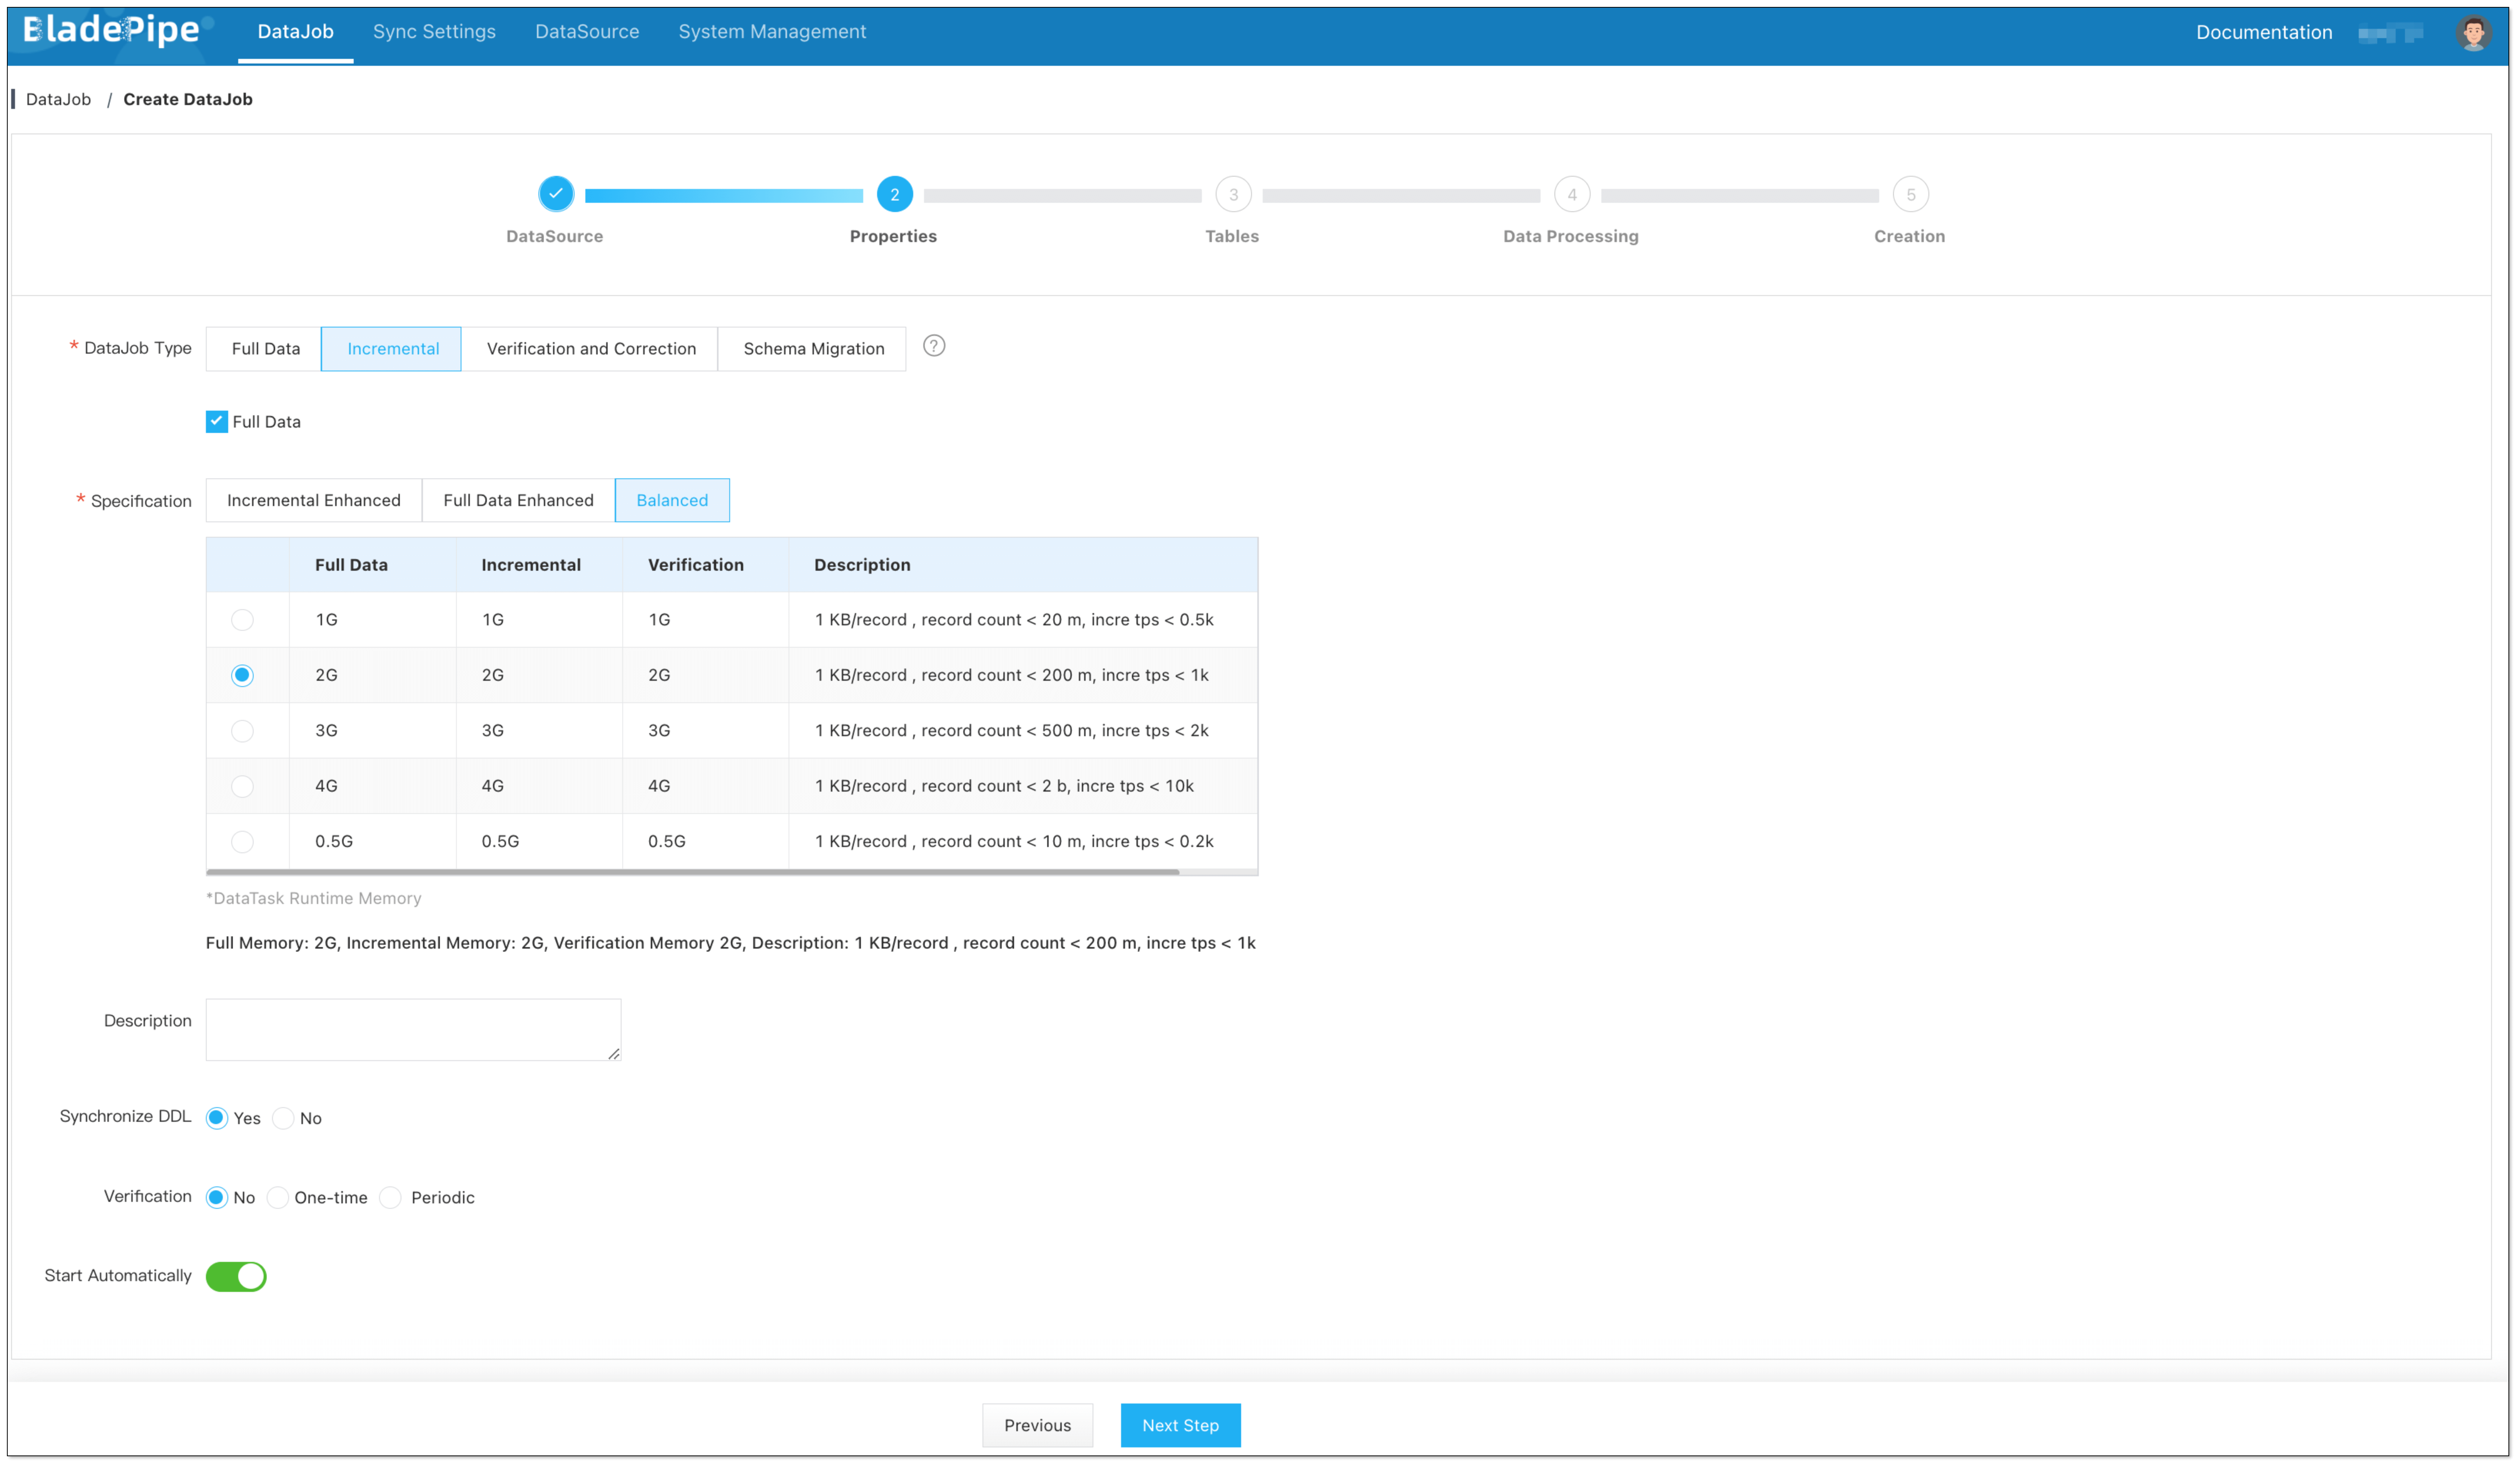The width and height of the screenshot is (2520, 1467).
Task: Turn off Start Automatically switch
Action: [236, 1276]
